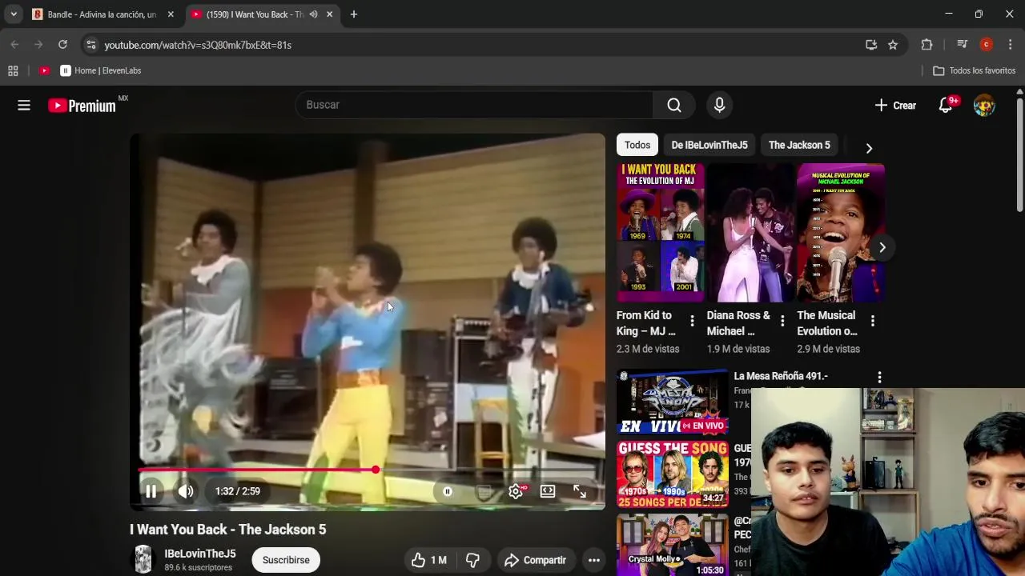Open the Chrome three-dot menu

click(x=1010, y=45)
